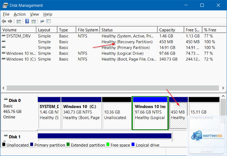Sort by the Status column header

(128, 30)
